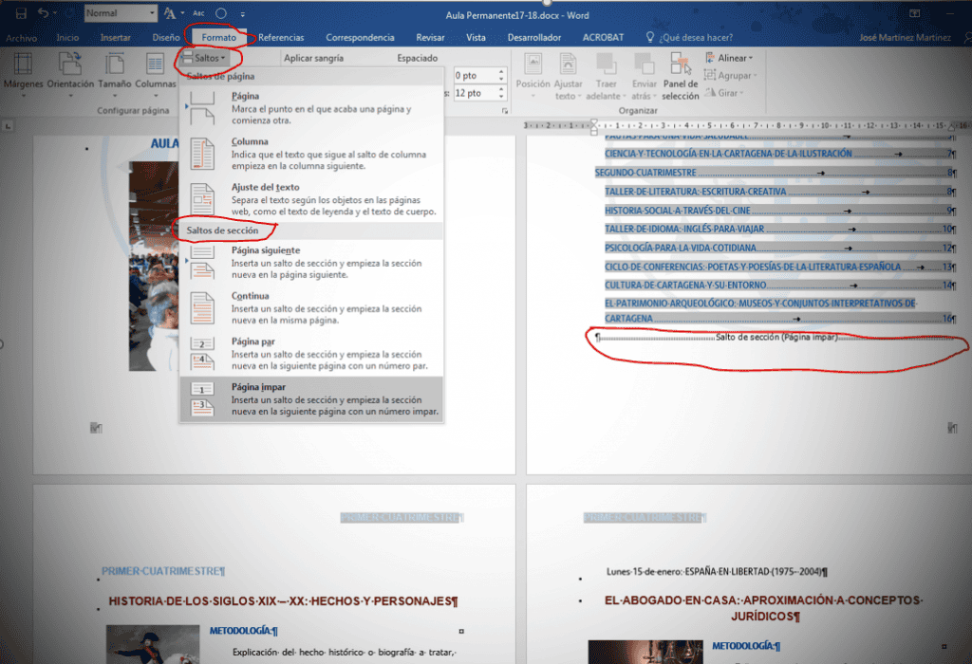
Task: Click TOC entry TALLER DE IDIOMA: INGLÉS PARA VIAJAR
Action: (x=780, y=230)
